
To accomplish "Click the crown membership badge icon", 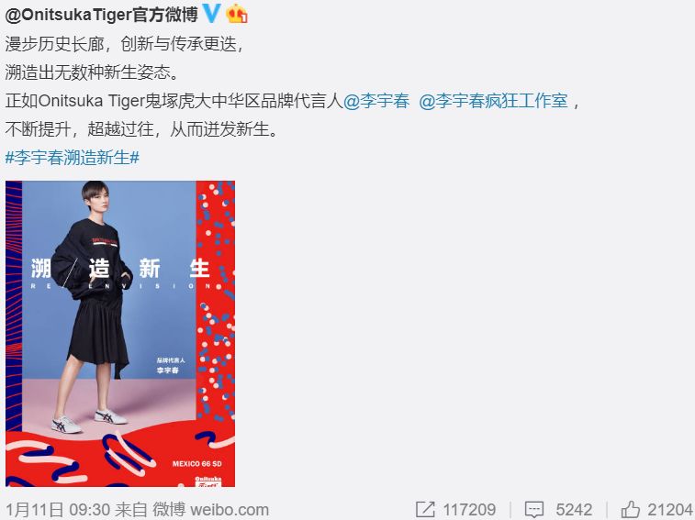I will click(x=237, y=14).
